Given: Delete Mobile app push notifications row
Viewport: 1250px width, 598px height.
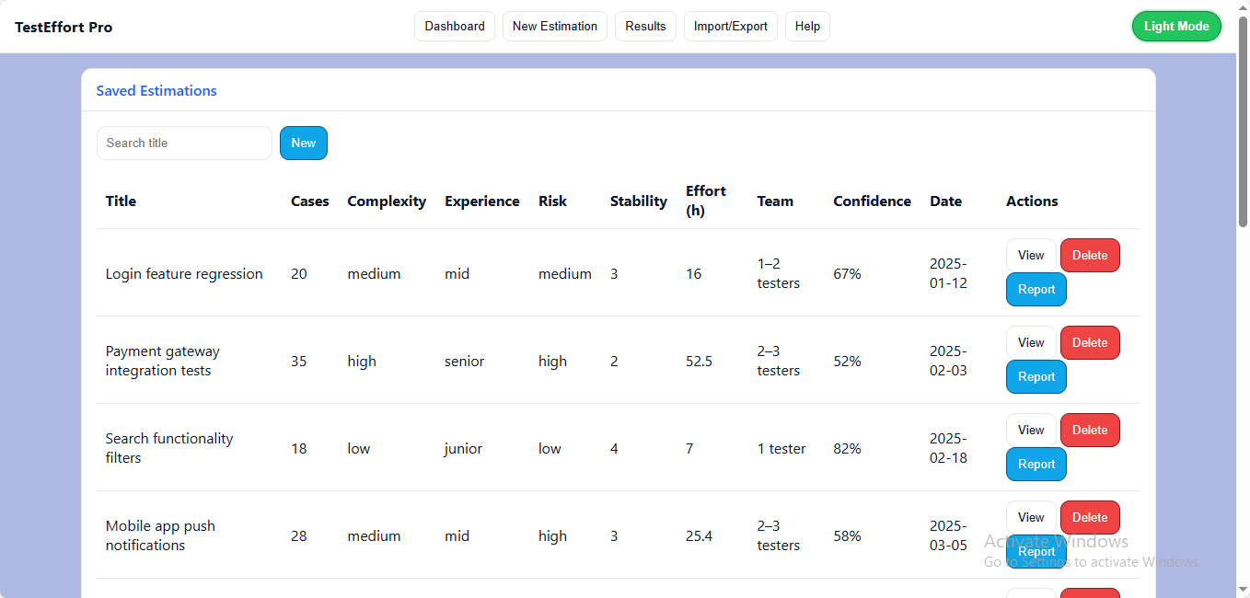Looking at the screenshot, I should (1090, 518).
